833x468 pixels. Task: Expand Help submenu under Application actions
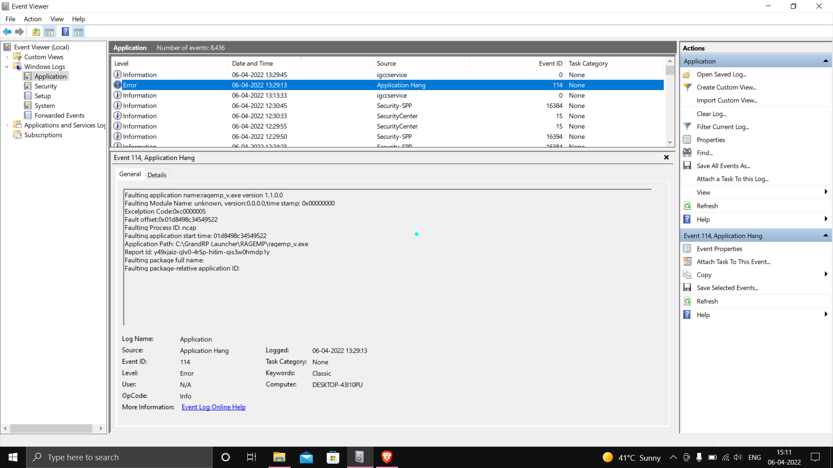pyautogui.click(x=826, y=219)
